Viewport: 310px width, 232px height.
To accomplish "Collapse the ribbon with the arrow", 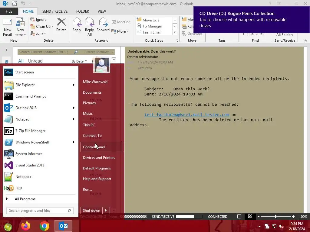I will (305, 40).
